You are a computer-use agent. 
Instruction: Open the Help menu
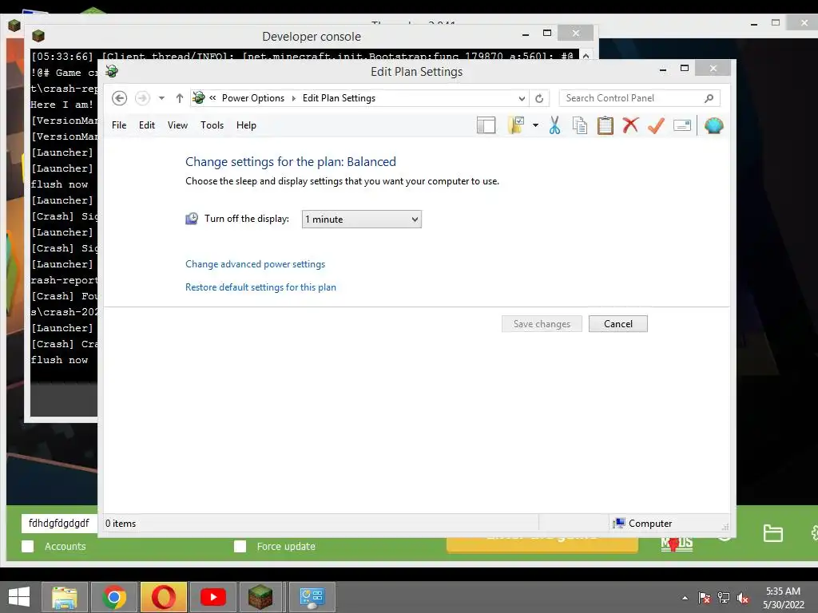(246, 125)
